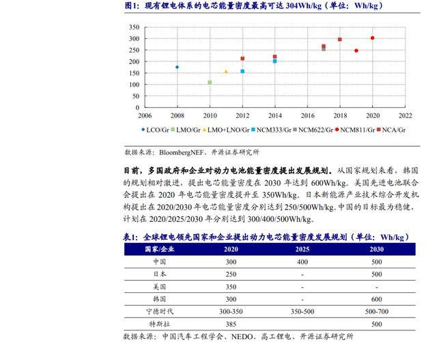Click the 韩国 row label
Viewport: 437px width, 342px height.
tap(159, 299)
